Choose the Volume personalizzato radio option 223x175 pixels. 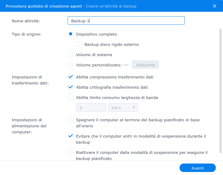coord(71,65)
